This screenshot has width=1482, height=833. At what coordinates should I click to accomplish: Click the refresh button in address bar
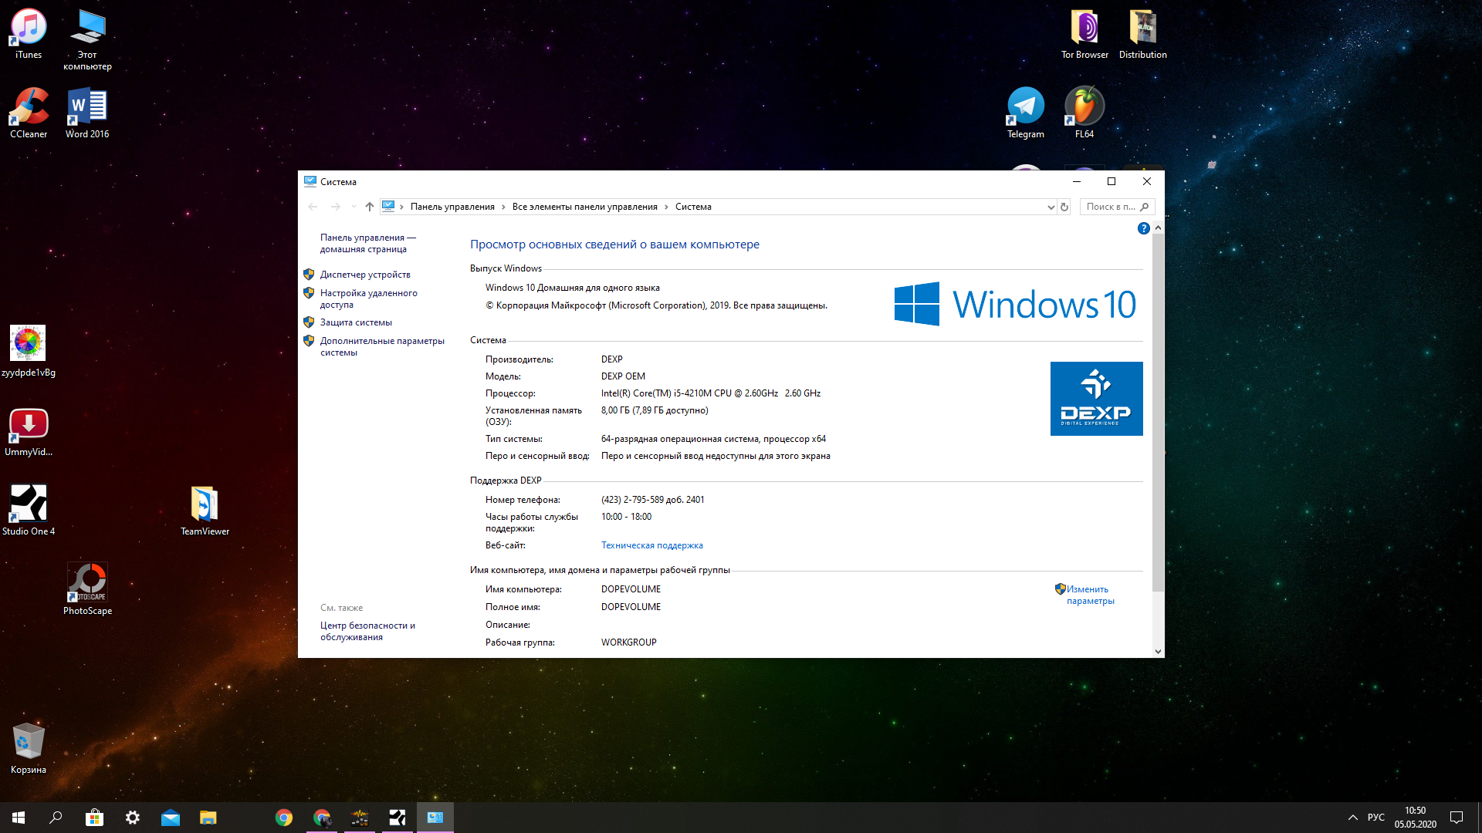tap(1064, 207)
